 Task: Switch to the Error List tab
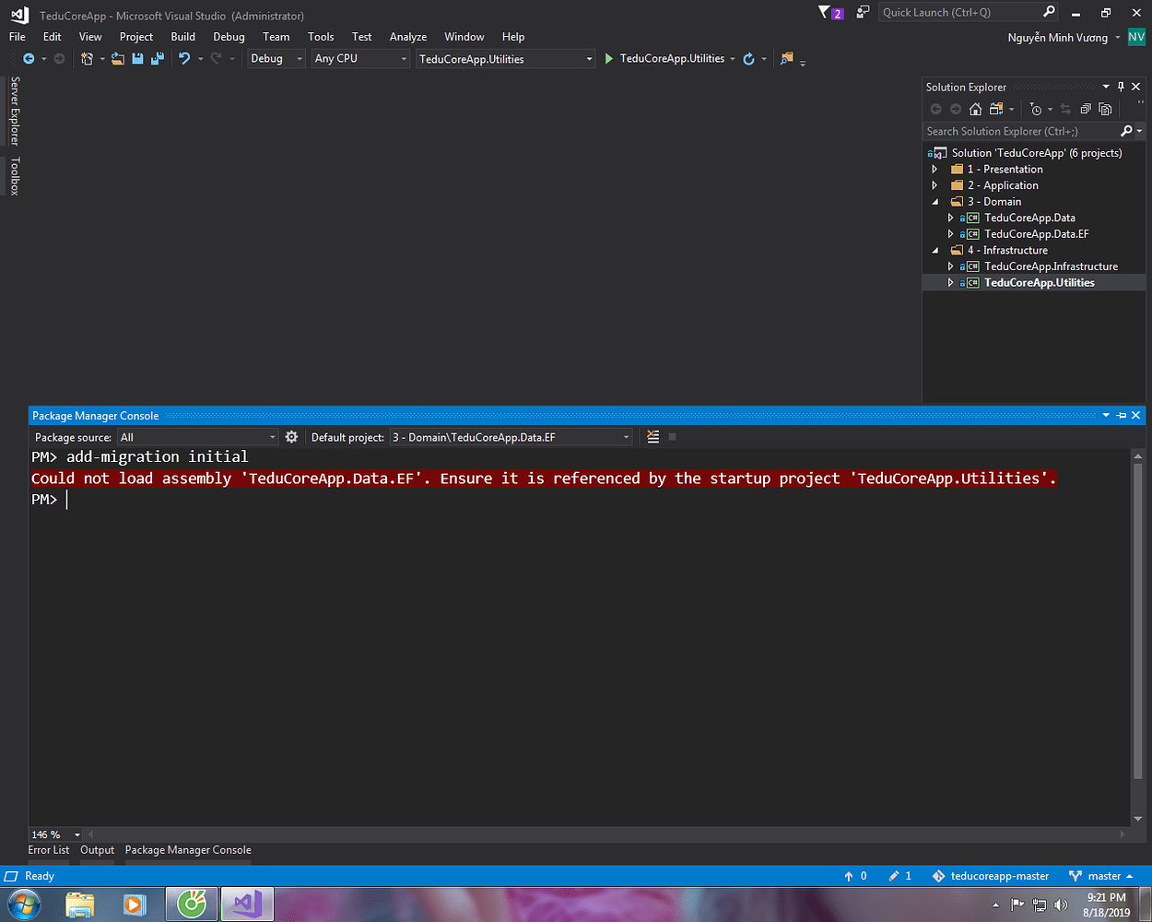pyautogui.click(x=49, y=850)
